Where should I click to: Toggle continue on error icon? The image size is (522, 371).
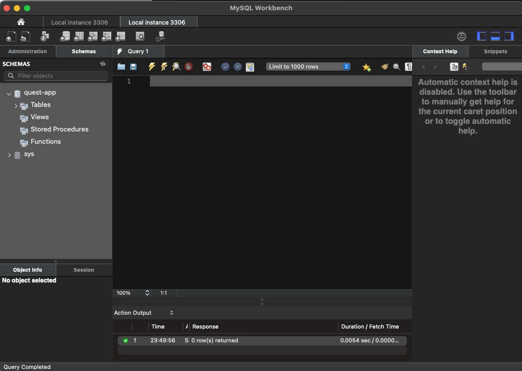pyautogui.click(x=207, y=67)
